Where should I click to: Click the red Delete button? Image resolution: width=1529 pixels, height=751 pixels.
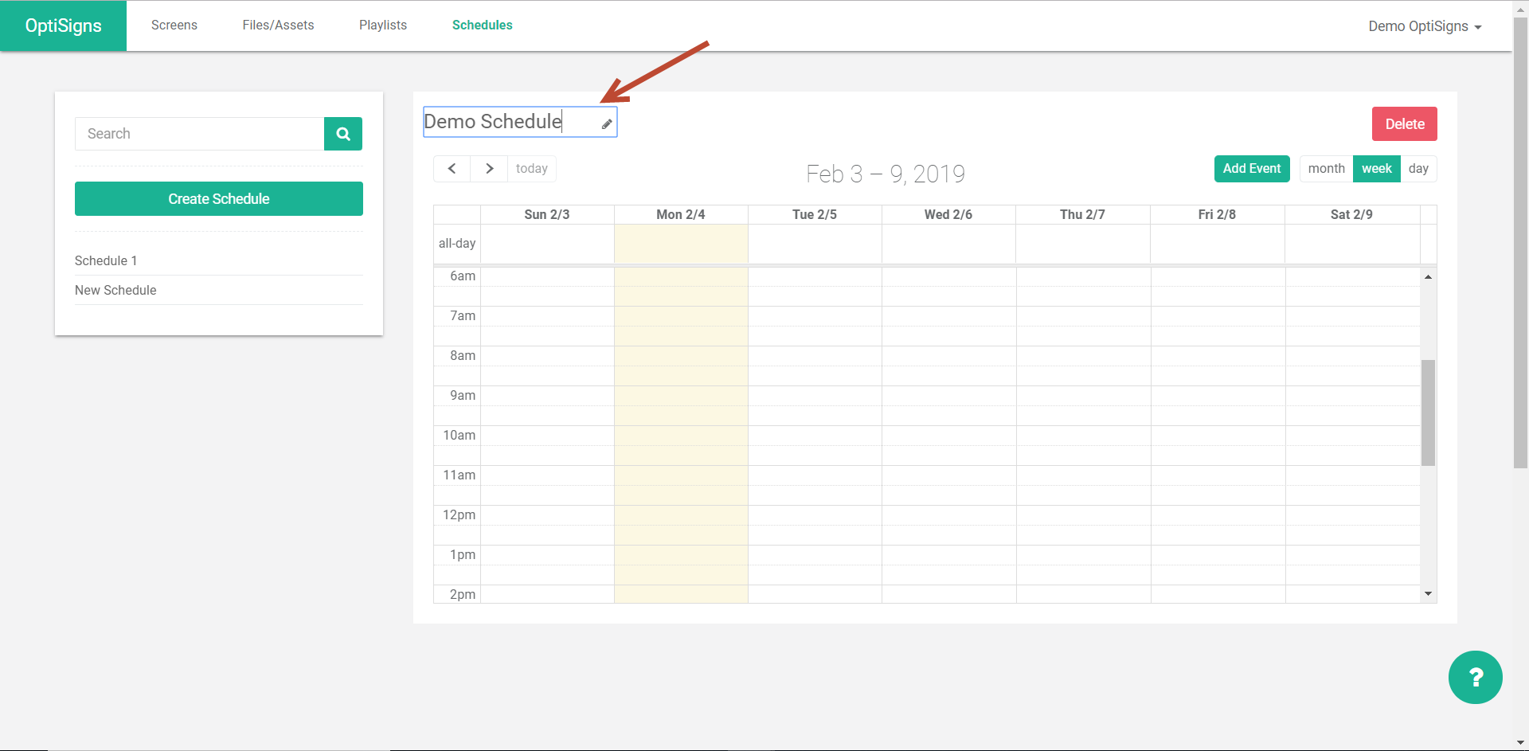(1404, 124)
